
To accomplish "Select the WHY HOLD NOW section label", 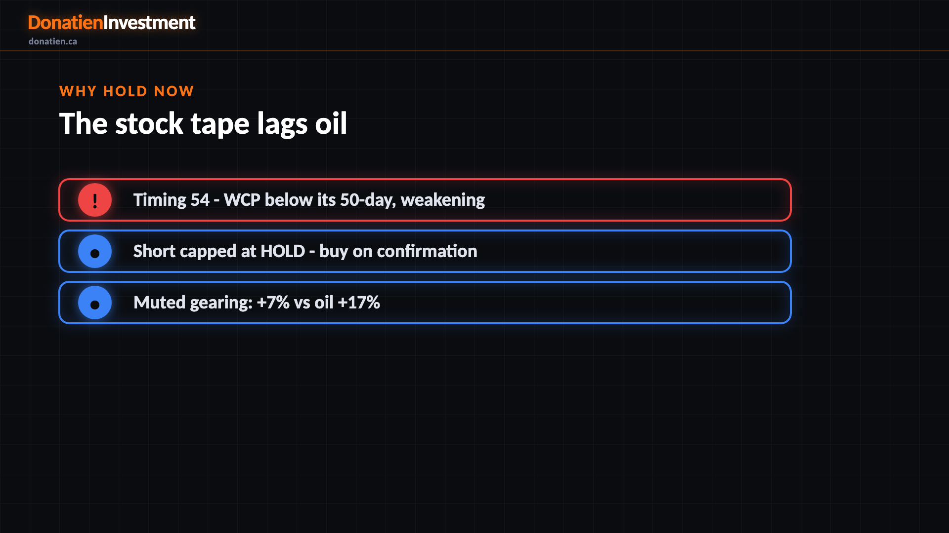I will point(127,91).
